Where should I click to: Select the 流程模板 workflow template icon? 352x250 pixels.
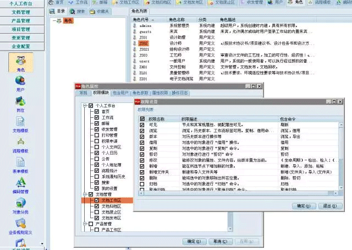click(x=20, y=144)
